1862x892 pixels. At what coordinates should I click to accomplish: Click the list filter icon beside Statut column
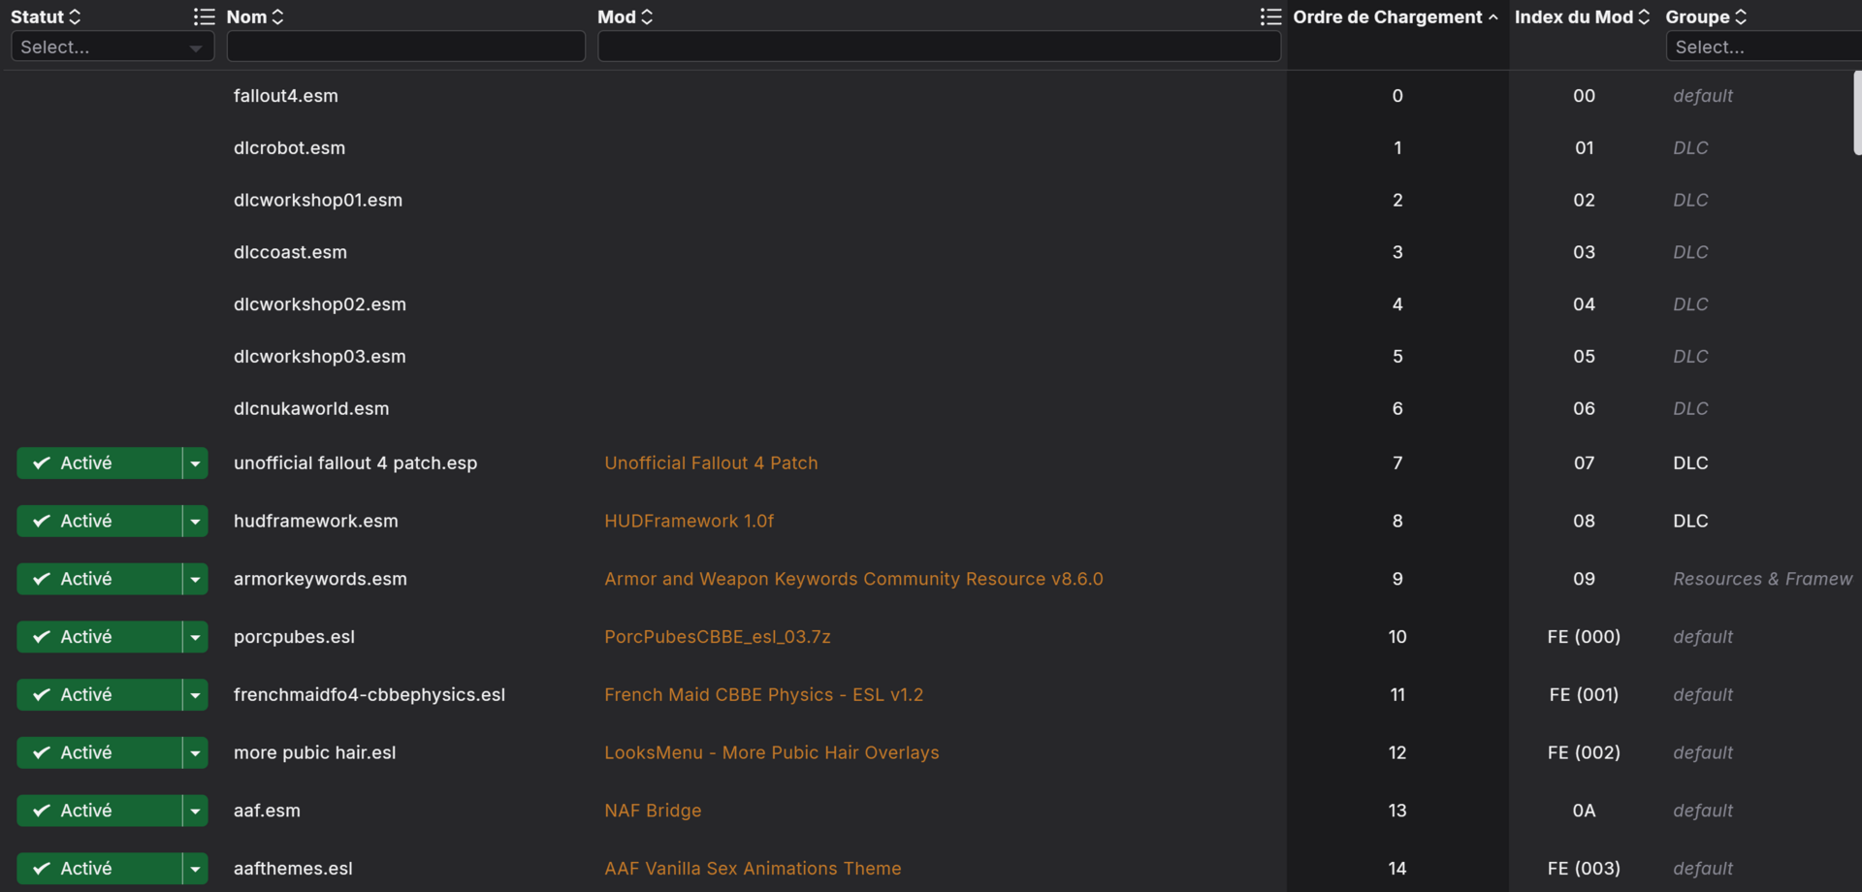[204, 16]
